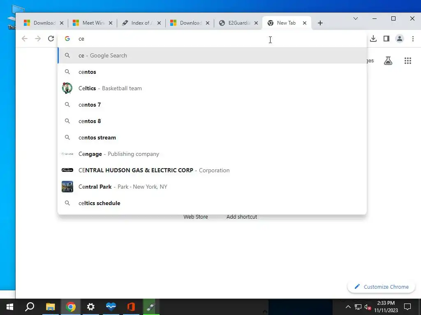
Task: Open Customize Chrome
Action: (x=381, y=287)
